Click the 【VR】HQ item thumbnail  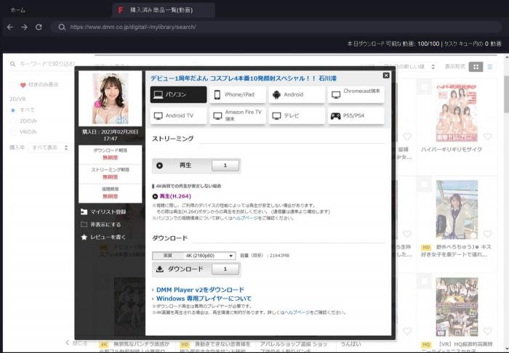pos(457,307)
